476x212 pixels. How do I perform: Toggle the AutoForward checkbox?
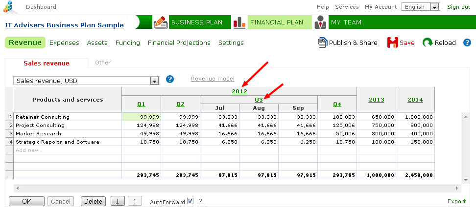[x=190, y=201]
